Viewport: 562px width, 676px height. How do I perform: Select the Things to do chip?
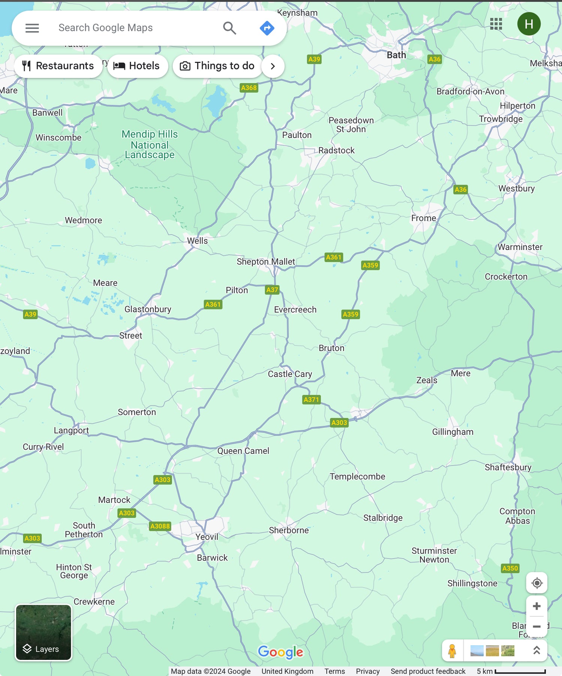[217, 66]
